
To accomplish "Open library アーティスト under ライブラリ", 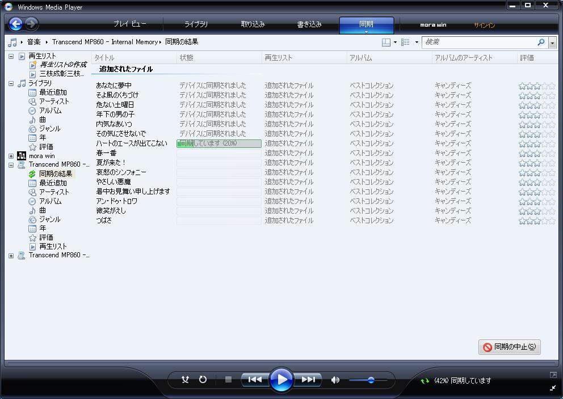I will (54, 101).
